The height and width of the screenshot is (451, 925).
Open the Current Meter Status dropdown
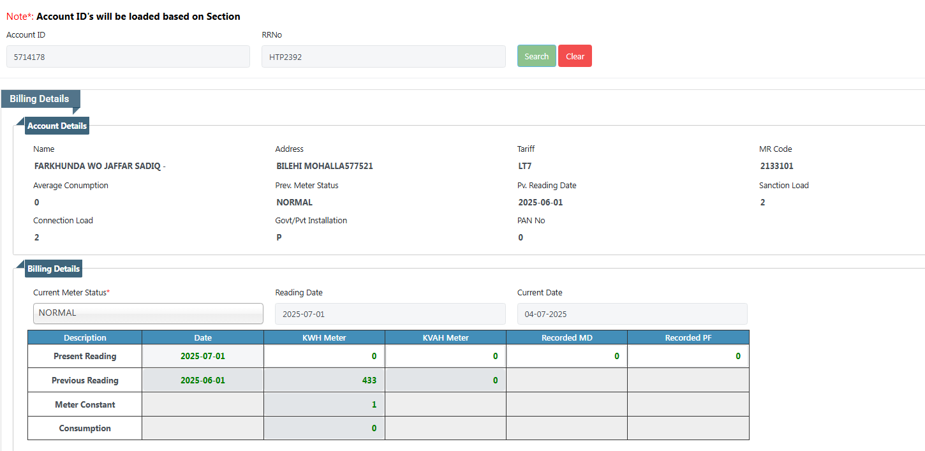[x=148, y=313]
